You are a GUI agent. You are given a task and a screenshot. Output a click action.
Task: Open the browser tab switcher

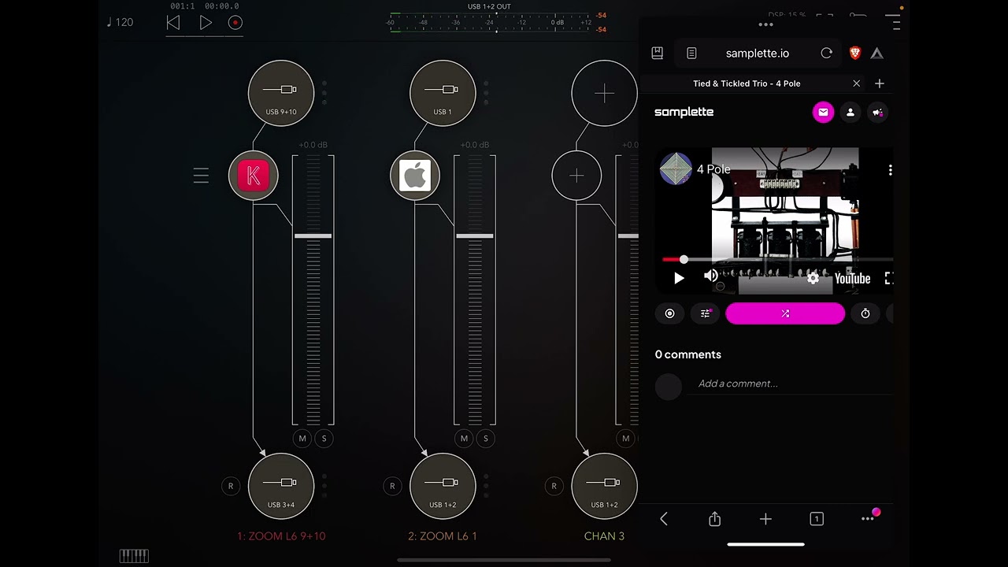[817, 518]
